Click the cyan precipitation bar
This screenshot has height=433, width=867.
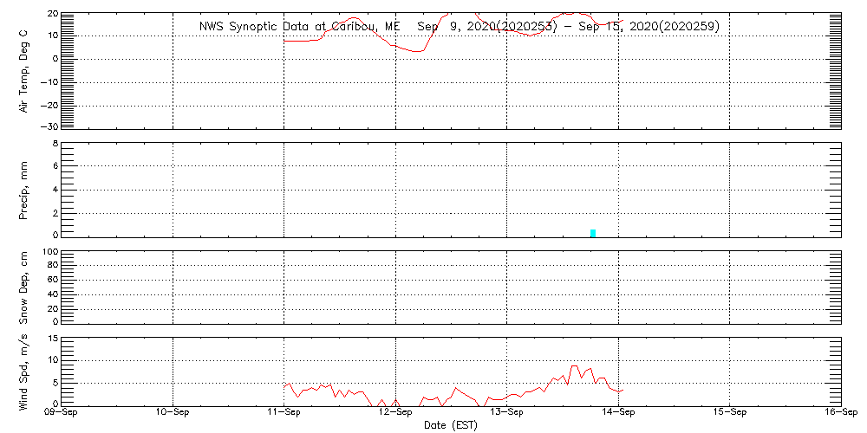tap(593, 232)
